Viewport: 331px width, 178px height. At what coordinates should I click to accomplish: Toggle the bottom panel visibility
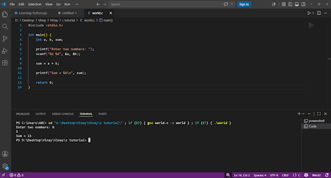(x=297, y=4)
